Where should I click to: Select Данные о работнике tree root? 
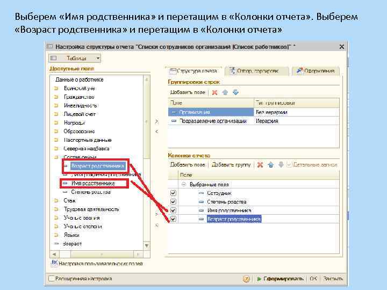pyautogui.click(x=79, y=79)
